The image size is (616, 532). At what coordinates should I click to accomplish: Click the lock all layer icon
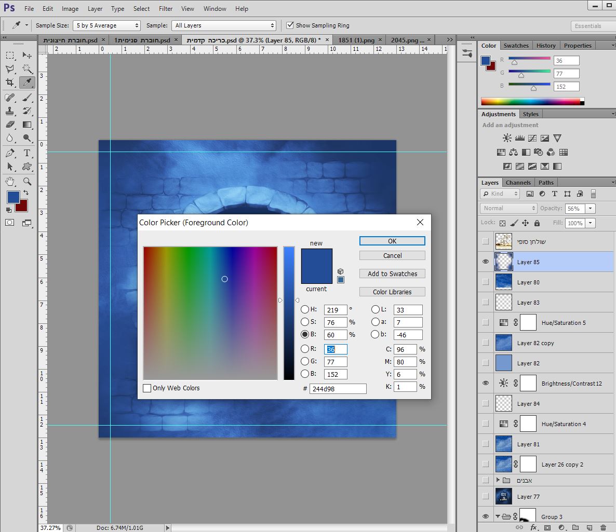(537, 223)
